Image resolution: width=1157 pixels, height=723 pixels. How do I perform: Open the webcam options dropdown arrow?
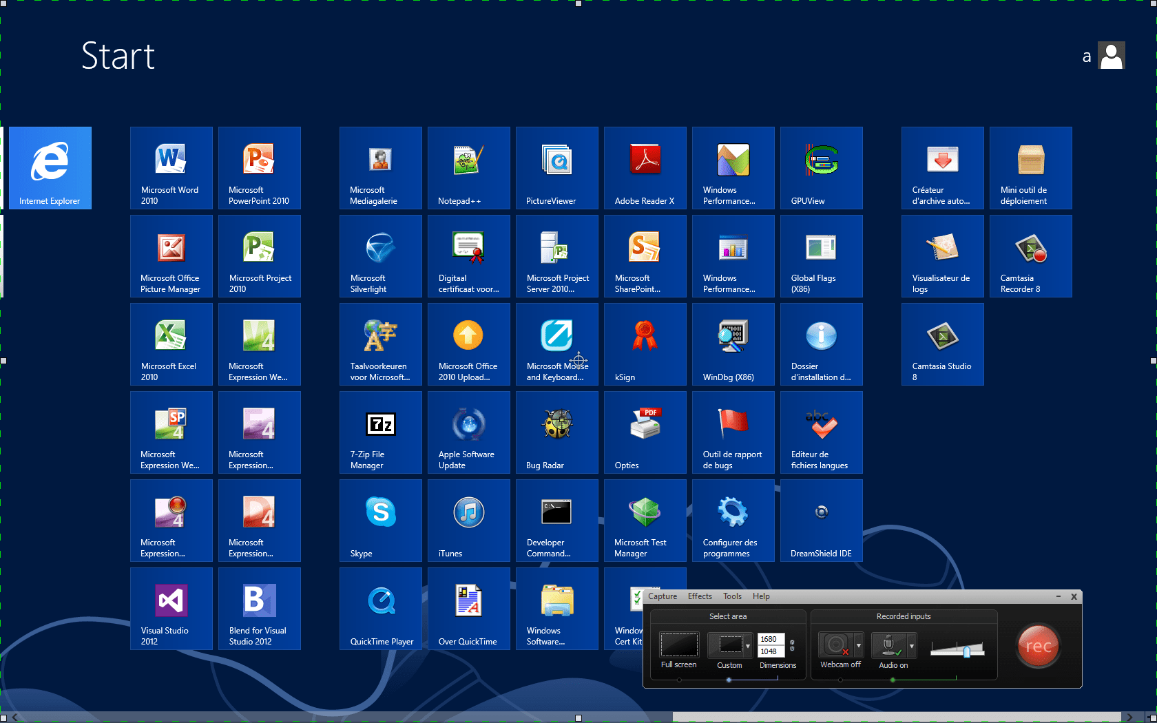859,646
